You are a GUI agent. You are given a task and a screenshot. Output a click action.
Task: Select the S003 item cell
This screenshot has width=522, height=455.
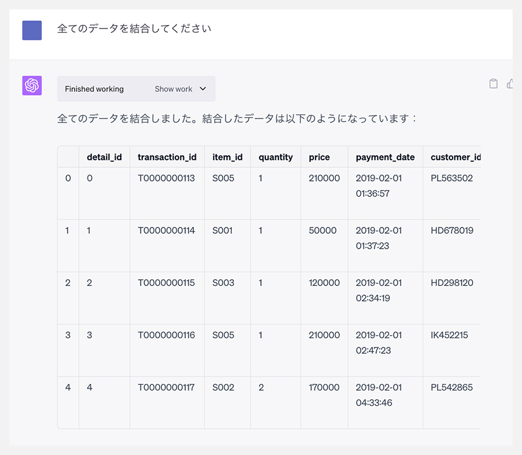(223, 283)
